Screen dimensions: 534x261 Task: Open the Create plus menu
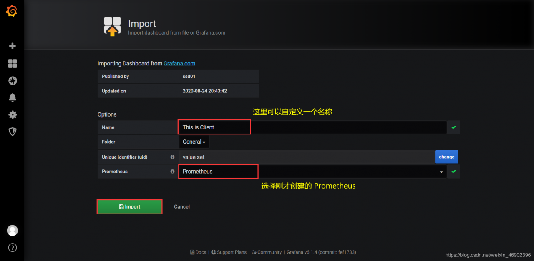click(x=13, y=46)
